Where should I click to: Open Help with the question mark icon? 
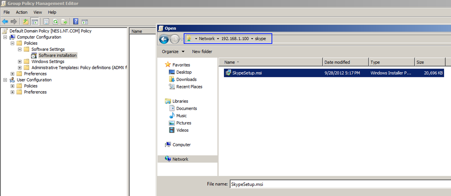[76, 21]
